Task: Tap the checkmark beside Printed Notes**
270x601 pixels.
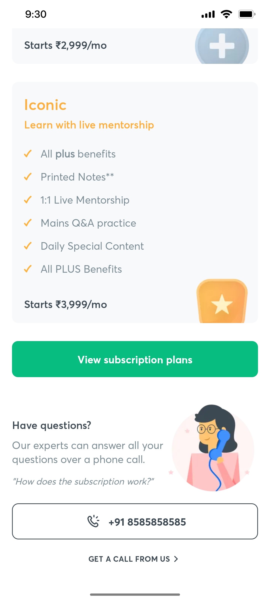Action: (x=27, y=177)
